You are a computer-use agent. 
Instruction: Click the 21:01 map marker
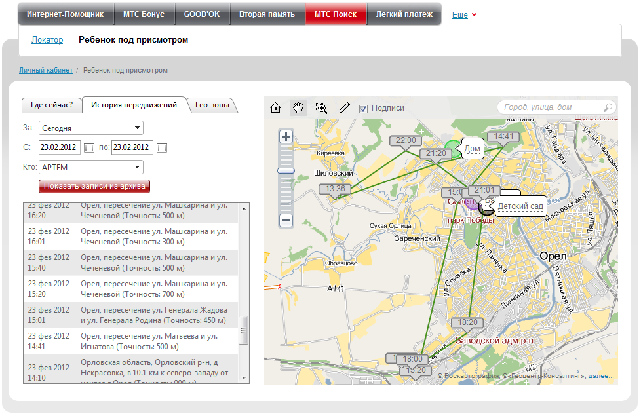point(484,190)
